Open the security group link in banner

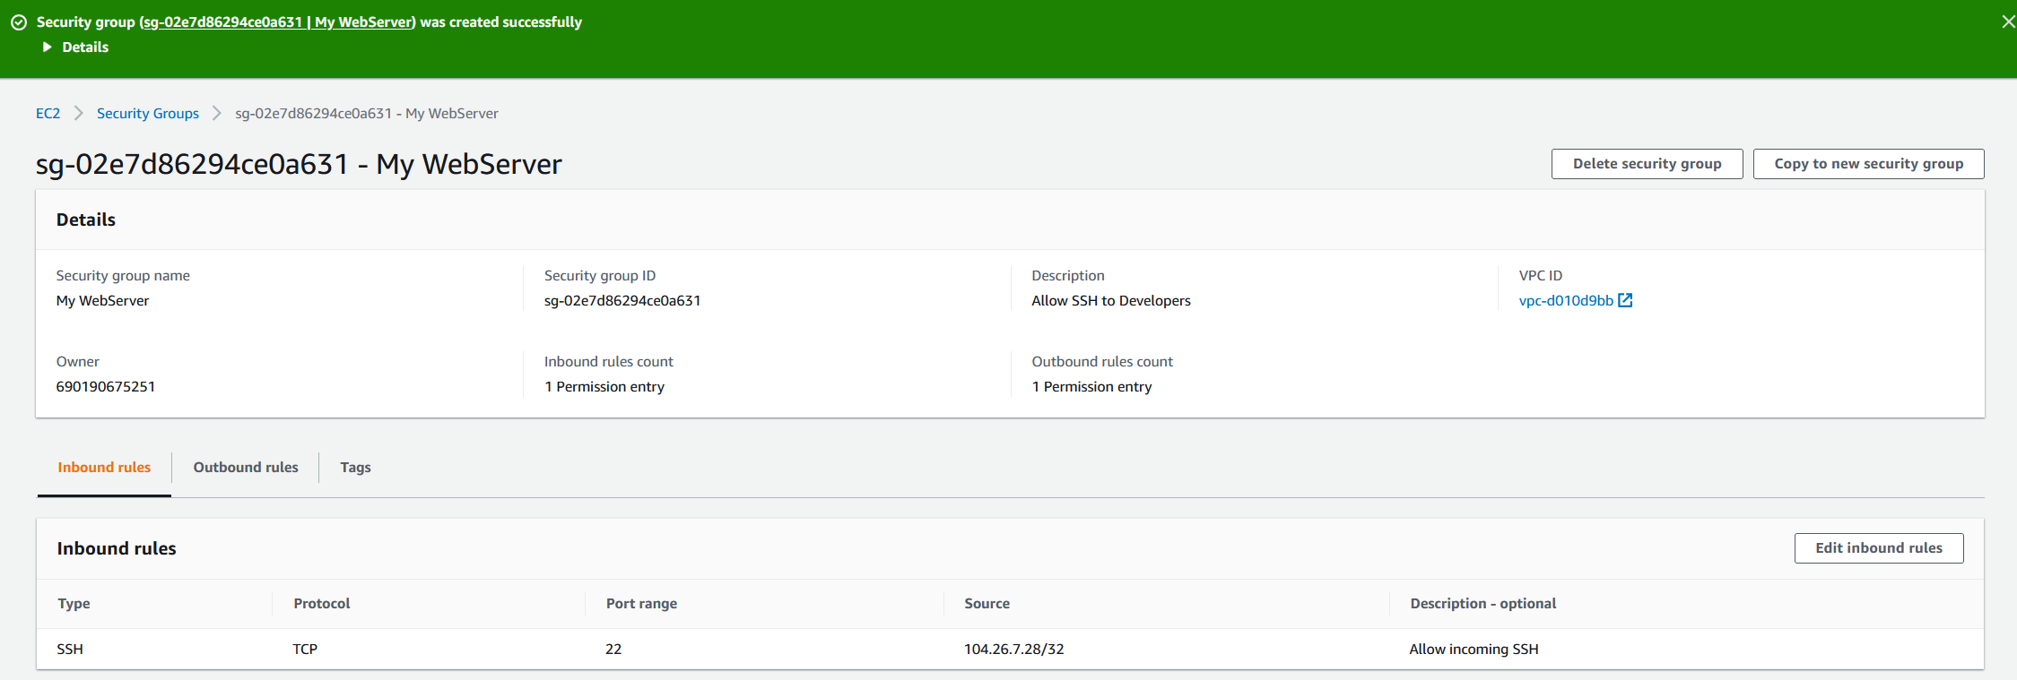[278, 22]
